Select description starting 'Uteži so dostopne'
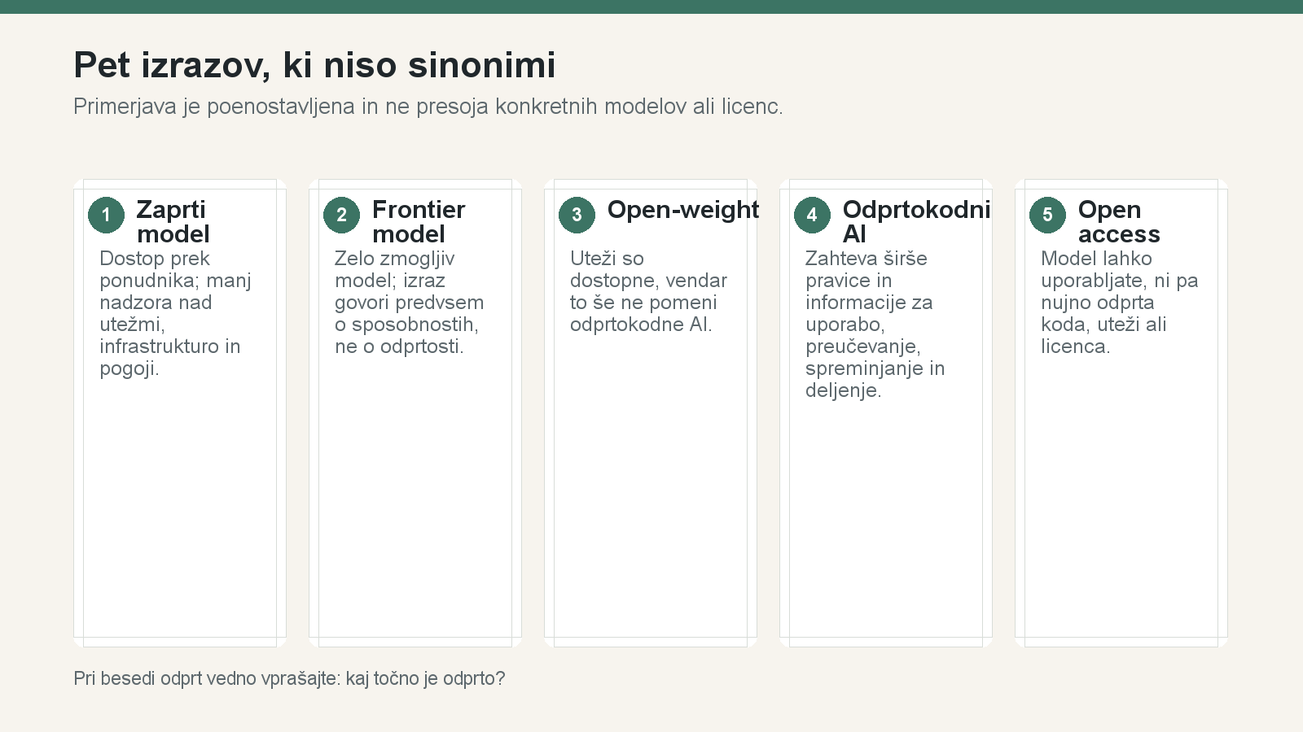The width and height of the screenshot is (1303, 732). [x=648, y=291]
